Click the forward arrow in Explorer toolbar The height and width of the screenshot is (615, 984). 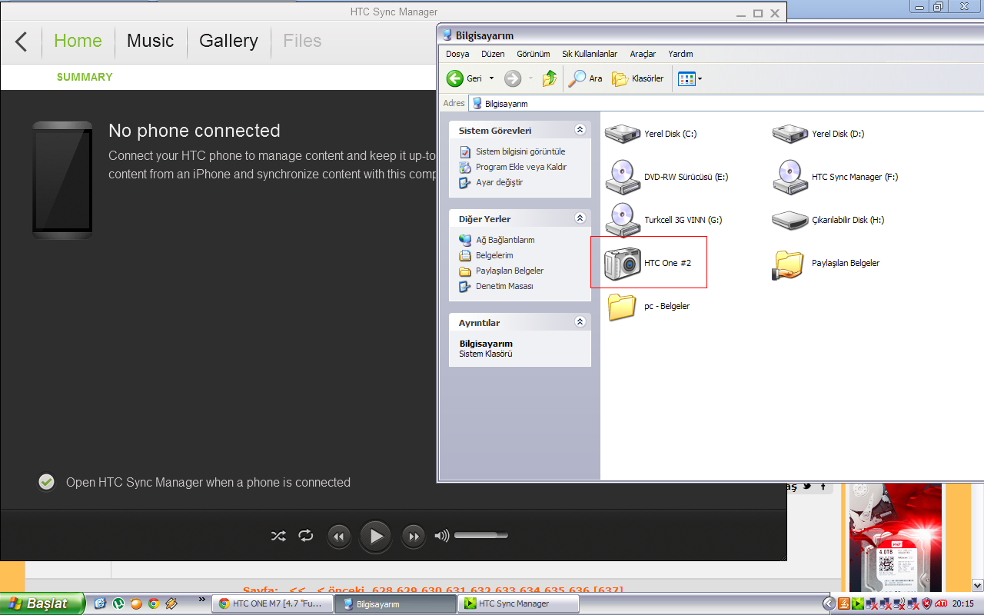pyautogui.click(x=513, y=78)
